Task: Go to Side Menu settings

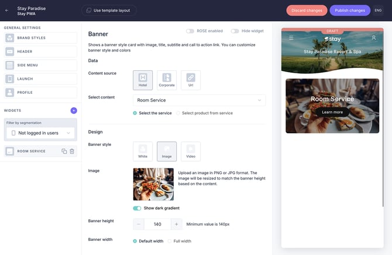Action: click(x=40, y=65)
